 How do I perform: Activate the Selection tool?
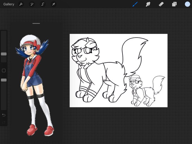click(43, 4)
